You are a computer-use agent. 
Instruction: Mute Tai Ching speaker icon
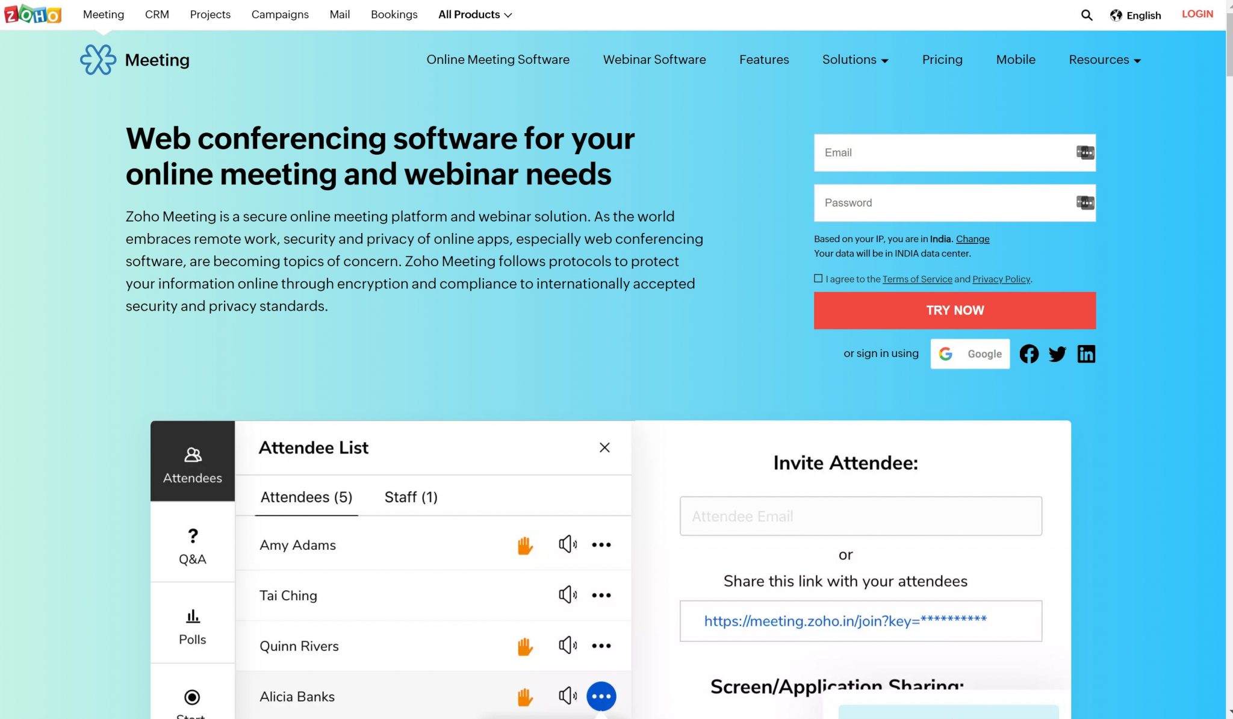click(x=567, y=595)
